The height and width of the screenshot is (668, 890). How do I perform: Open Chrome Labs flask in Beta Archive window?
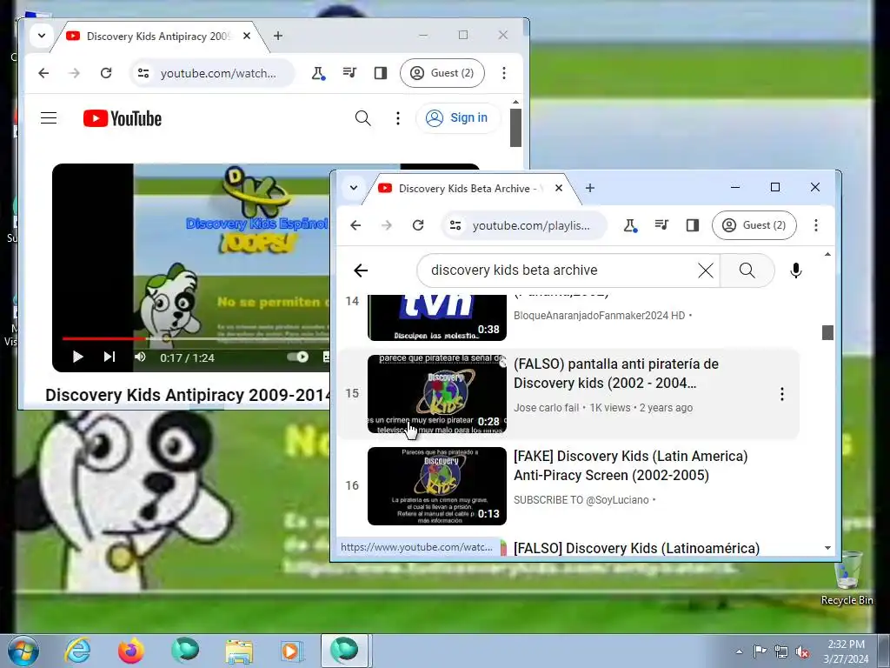coord(631,225)
